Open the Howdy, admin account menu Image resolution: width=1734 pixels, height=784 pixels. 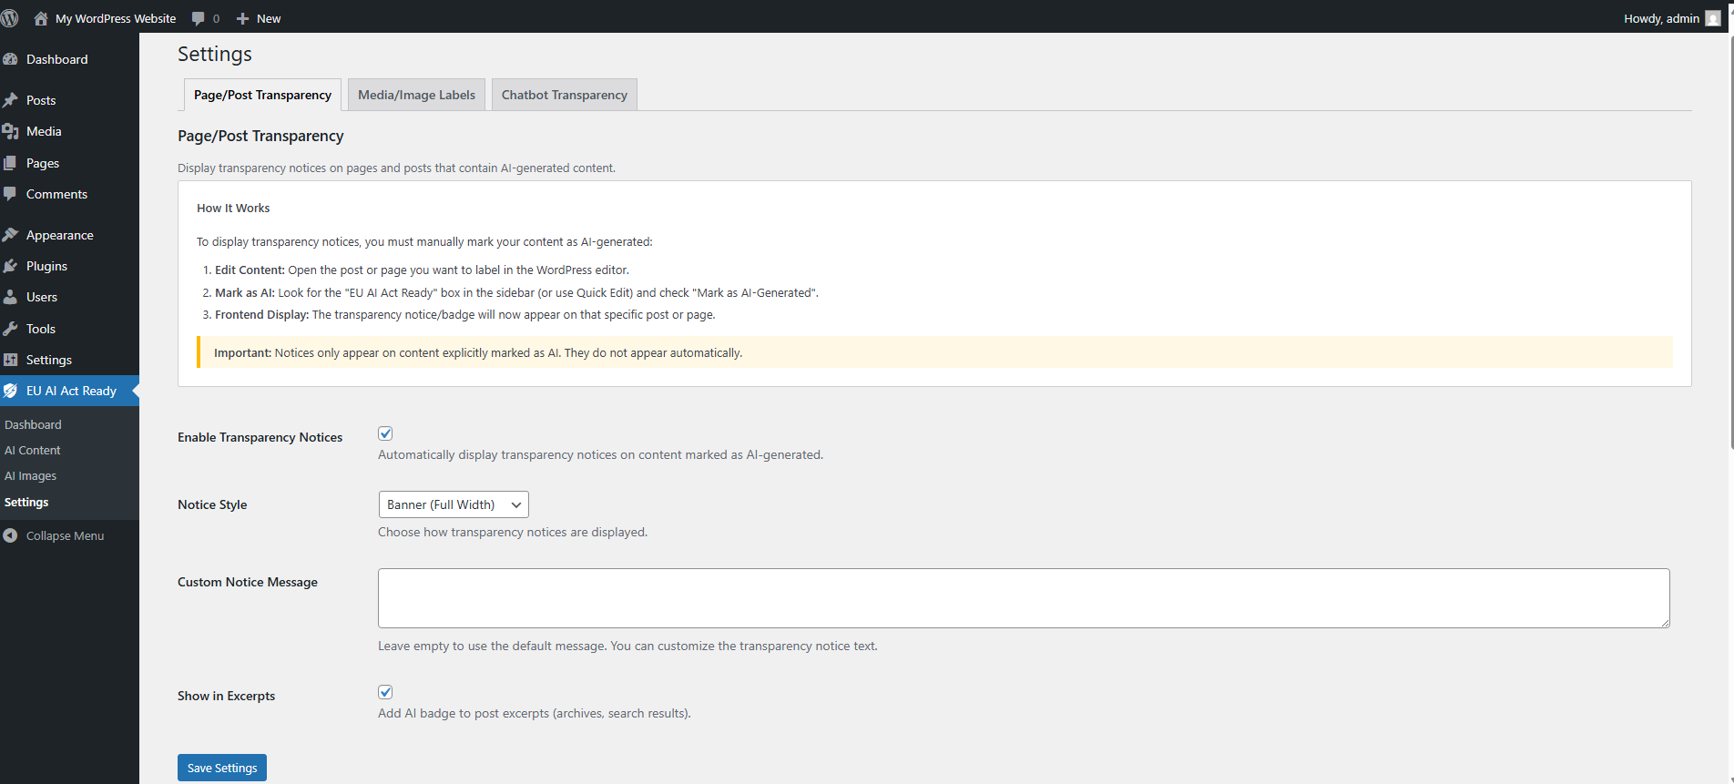1670,18
